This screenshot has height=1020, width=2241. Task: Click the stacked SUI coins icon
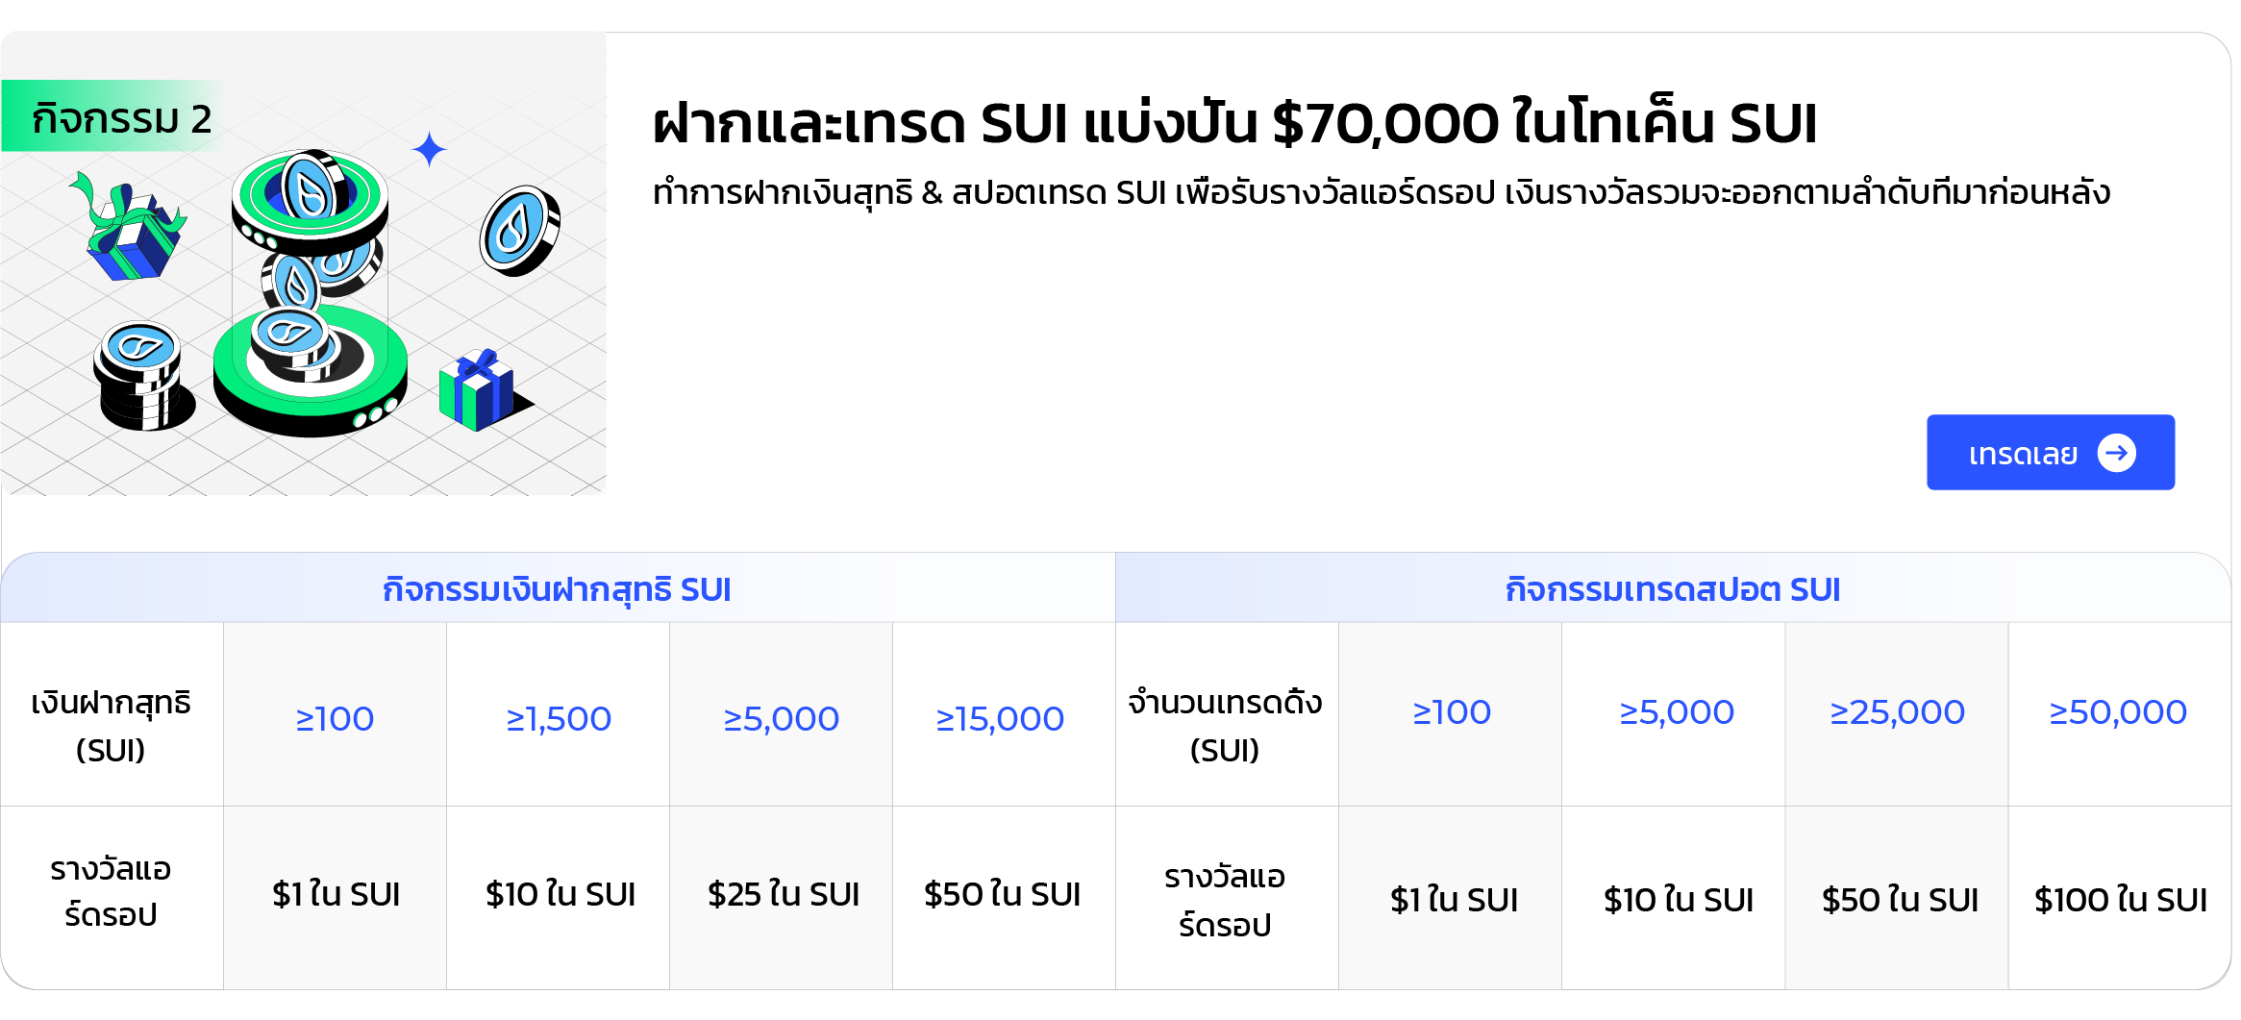pyautogui.click(x=141, y=377)
